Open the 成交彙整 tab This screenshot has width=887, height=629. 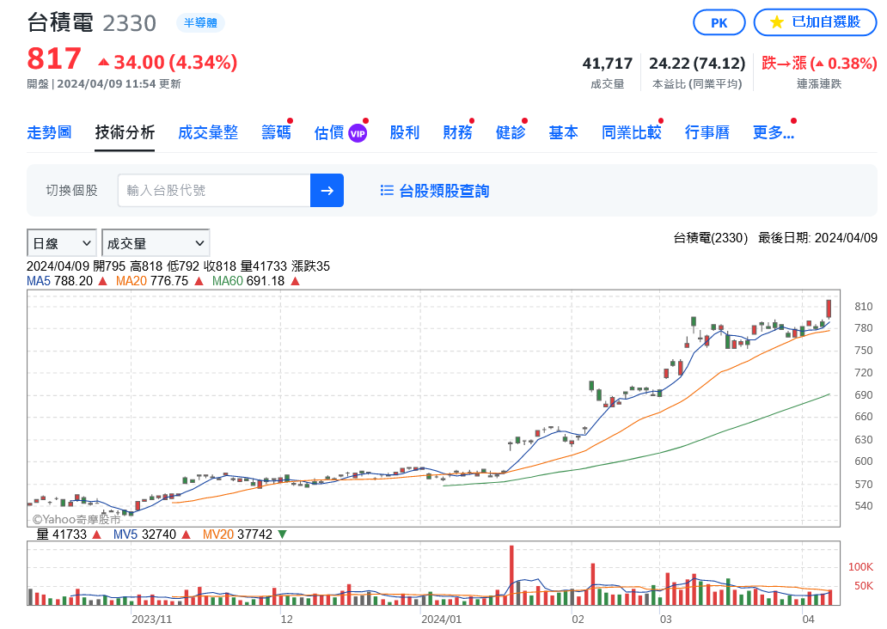(208, 132)
